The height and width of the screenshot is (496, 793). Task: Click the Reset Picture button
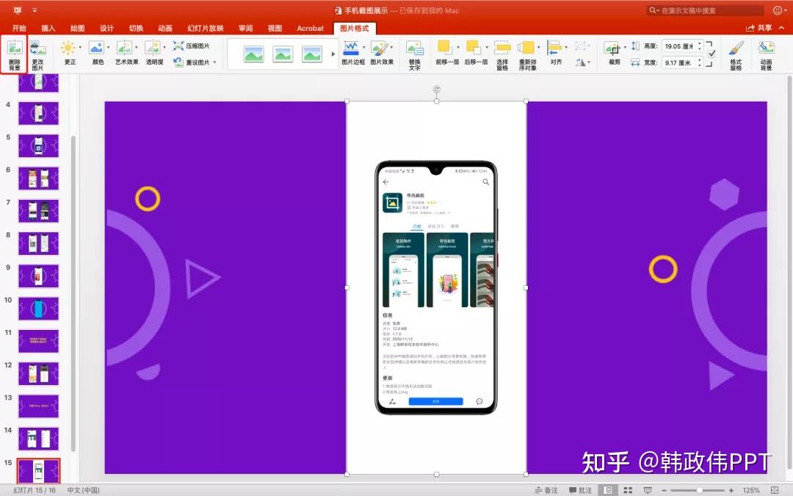click(179, 62)
